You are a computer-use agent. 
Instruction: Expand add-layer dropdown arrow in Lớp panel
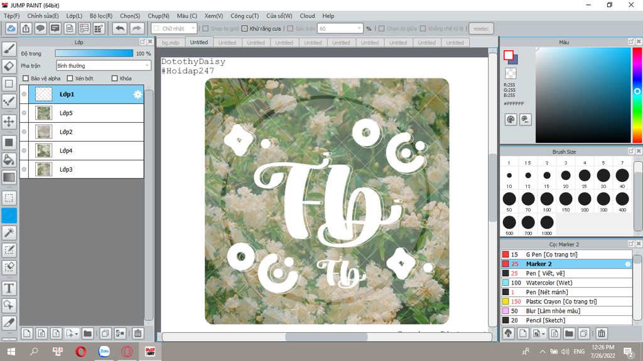77,335
